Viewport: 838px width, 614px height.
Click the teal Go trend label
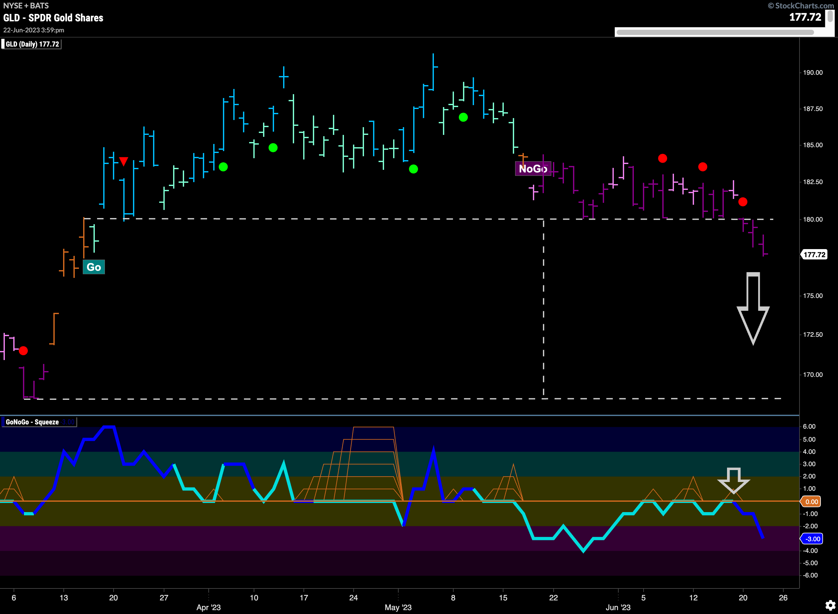point(94,267)
